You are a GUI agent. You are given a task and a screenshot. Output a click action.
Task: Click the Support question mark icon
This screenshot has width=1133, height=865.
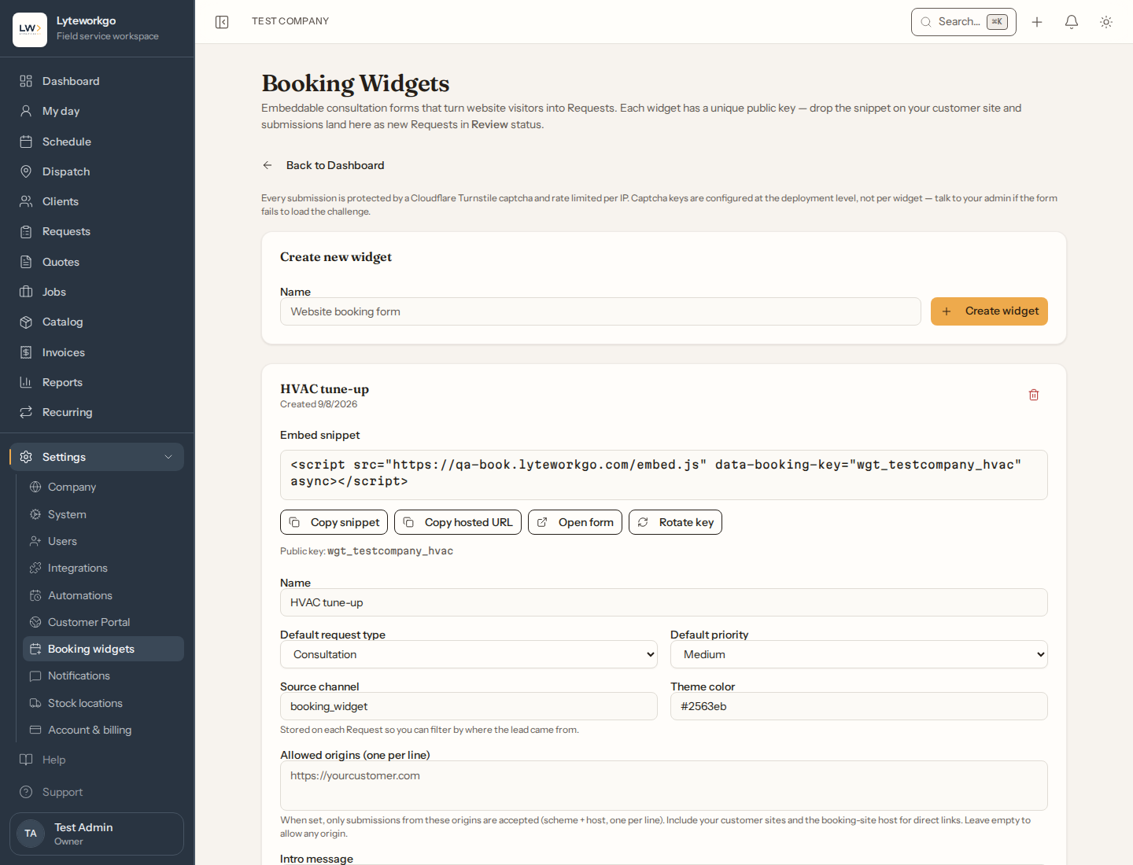coord(26,792)
